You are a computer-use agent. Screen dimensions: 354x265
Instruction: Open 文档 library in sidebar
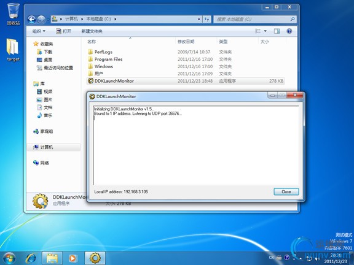[x=48, y=107]
